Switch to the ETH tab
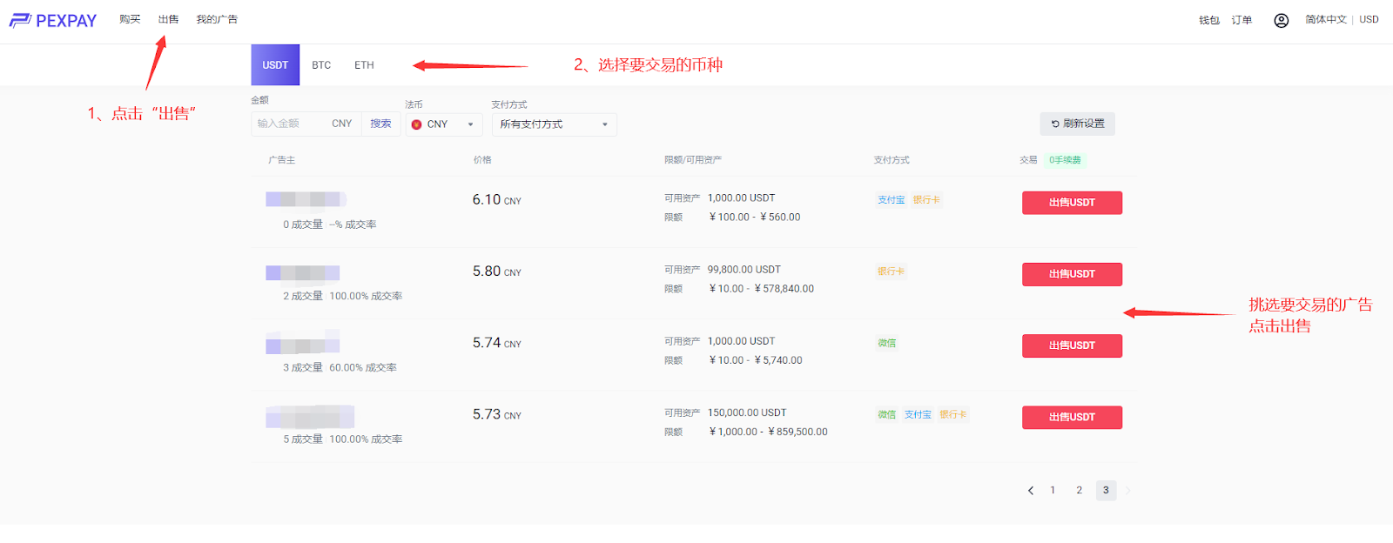The image size is (1393, 543). pos(364,65)
